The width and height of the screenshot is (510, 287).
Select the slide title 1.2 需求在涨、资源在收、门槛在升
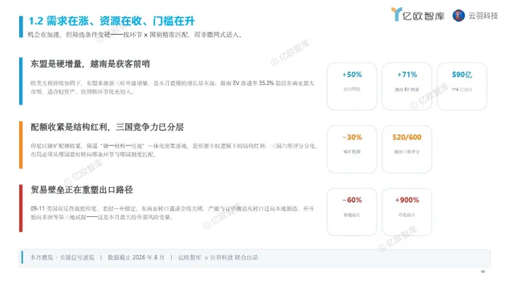click(x=112, y=21)
